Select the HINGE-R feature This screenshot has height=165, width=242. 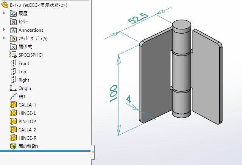(x=28, y=138)
